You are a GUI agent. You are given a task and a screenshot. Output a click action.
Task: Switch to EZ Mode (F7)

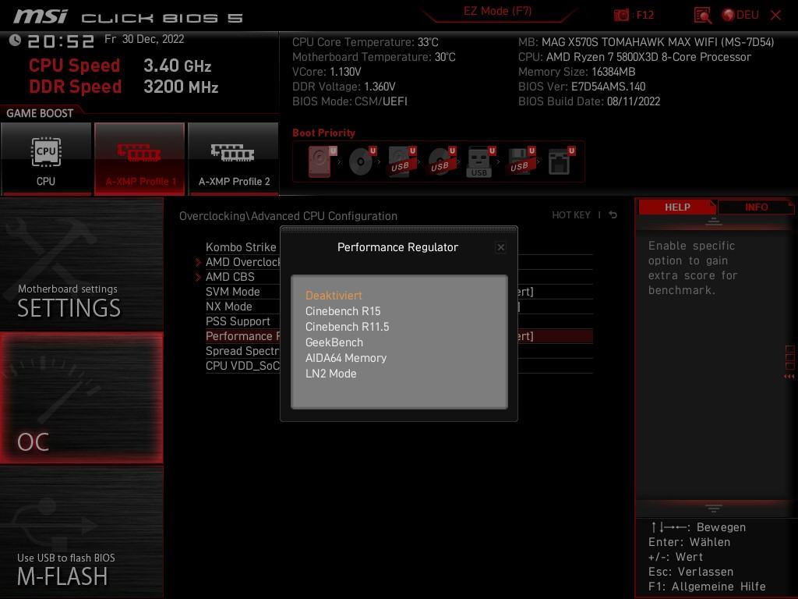[x=497, y=11]
